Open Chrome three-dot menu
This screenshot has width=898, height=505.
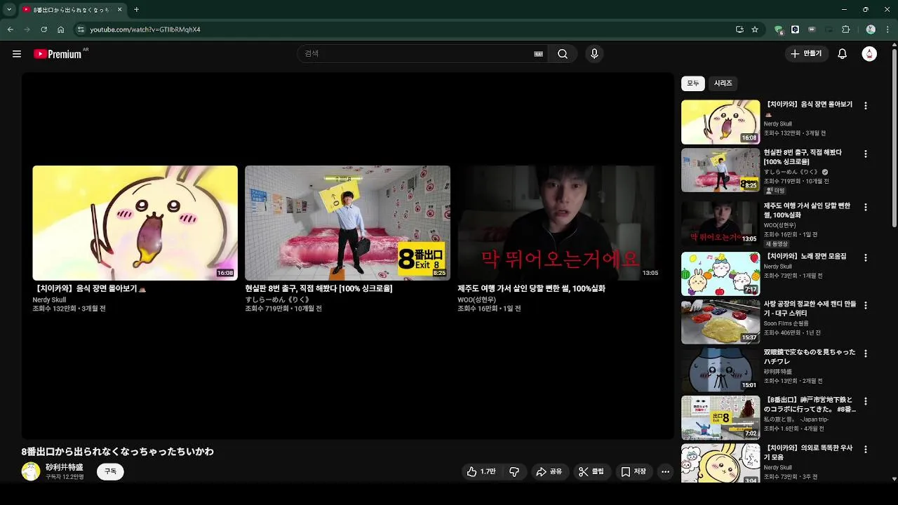[x=887, y=29]
